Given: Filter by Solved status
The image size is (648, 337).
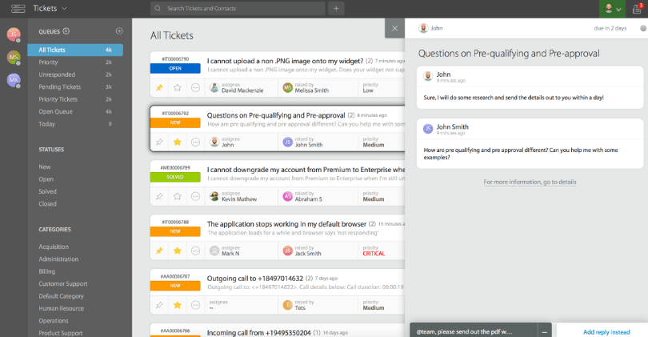Looking at the screenshot, I should tap(47, 192).
